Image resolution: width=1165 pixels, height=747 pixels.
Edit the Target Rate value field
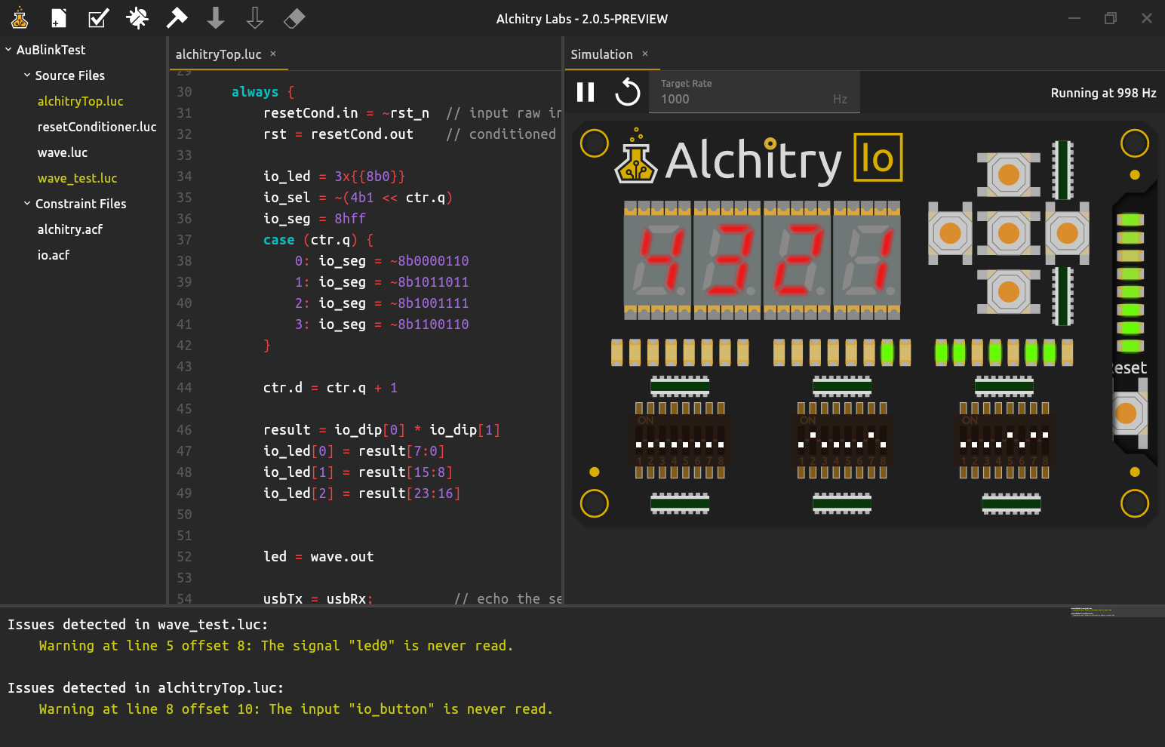tap(755, 99)
